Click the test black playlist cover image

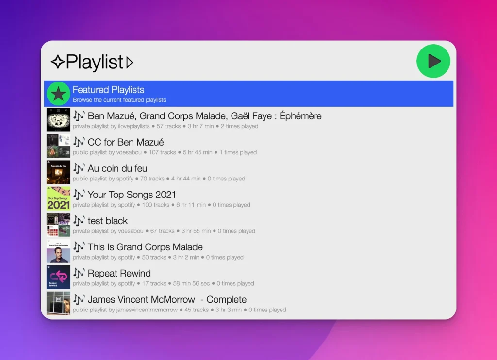point(58,224)
